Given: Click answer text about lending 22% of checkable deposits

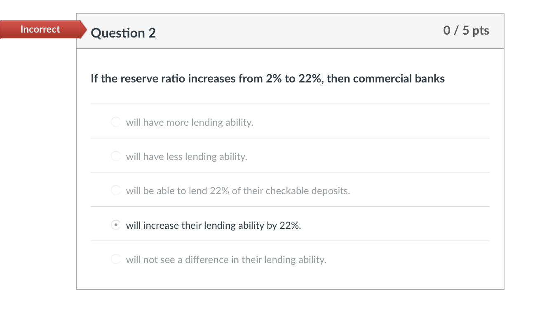Looking at the screenshot, I should pos(238,191).
